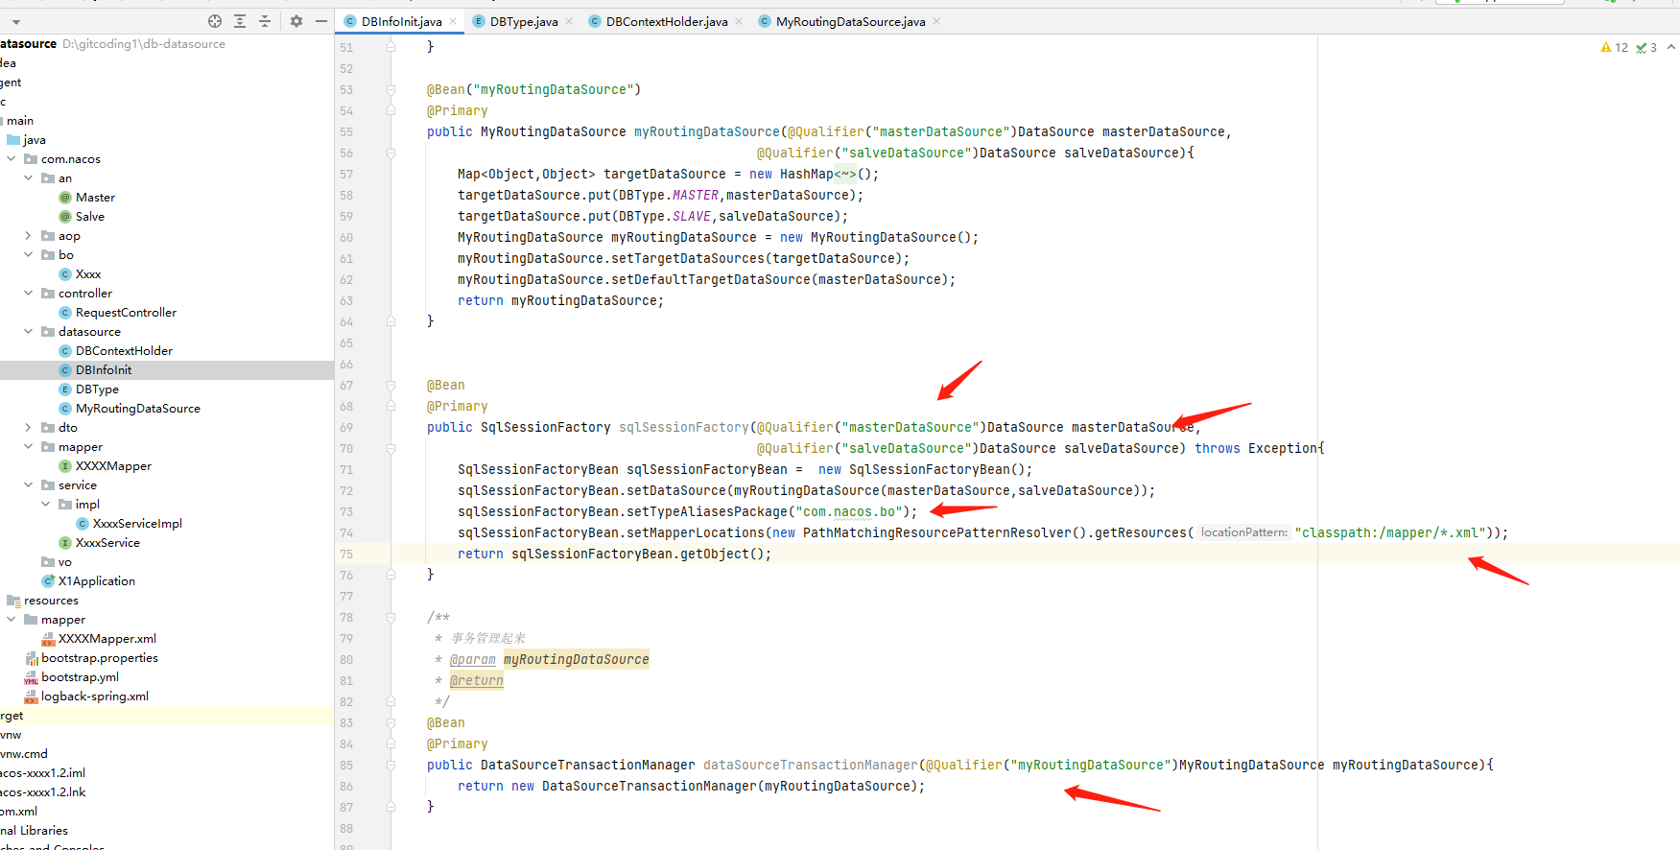Click the vo package folder icon

48,562
